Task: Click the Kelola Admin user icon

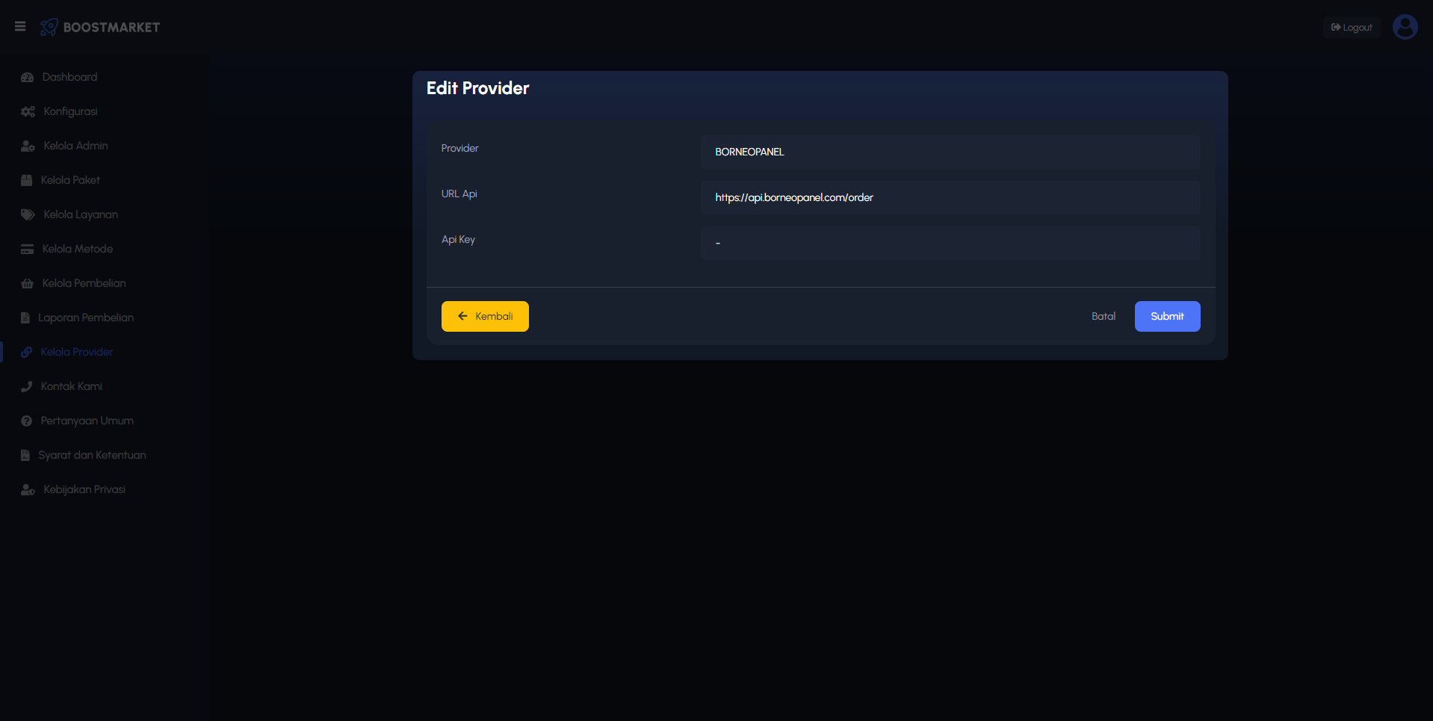Action: [28, 146]
